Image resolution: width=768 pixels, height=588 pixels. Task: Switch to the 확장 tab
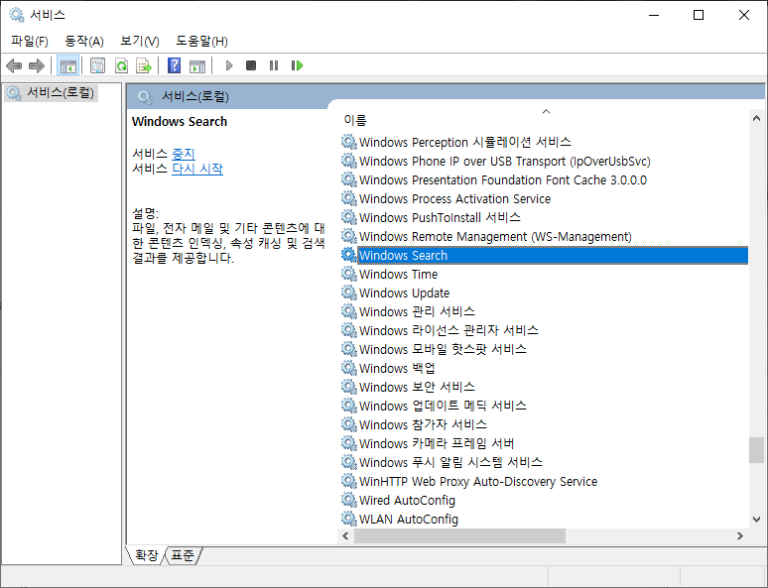point(146,555)
